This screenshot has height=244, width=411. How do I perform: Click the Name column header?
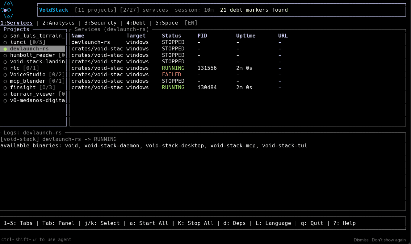pyautogui.click(x=78, y=36)
